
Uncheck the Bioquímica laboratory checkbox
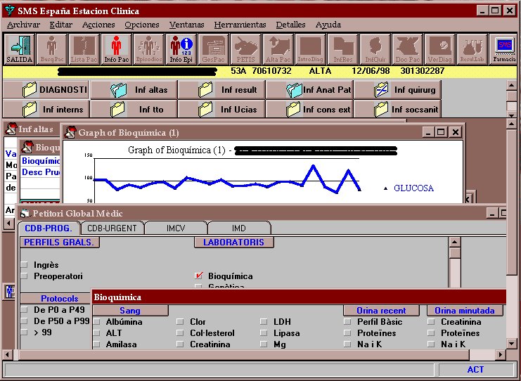pyautogui.click(x=199, y=276)
